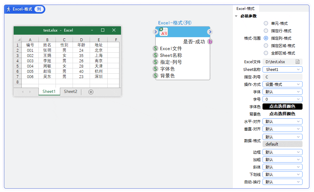Screen dimensions: 314x192
Task: Select the 全部区域-格式 radio option
Action: [x=266, y=53]
